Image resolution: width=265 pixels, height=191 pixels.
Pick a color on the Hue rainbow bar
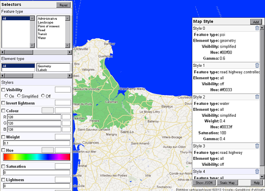(x=37, y=157)
